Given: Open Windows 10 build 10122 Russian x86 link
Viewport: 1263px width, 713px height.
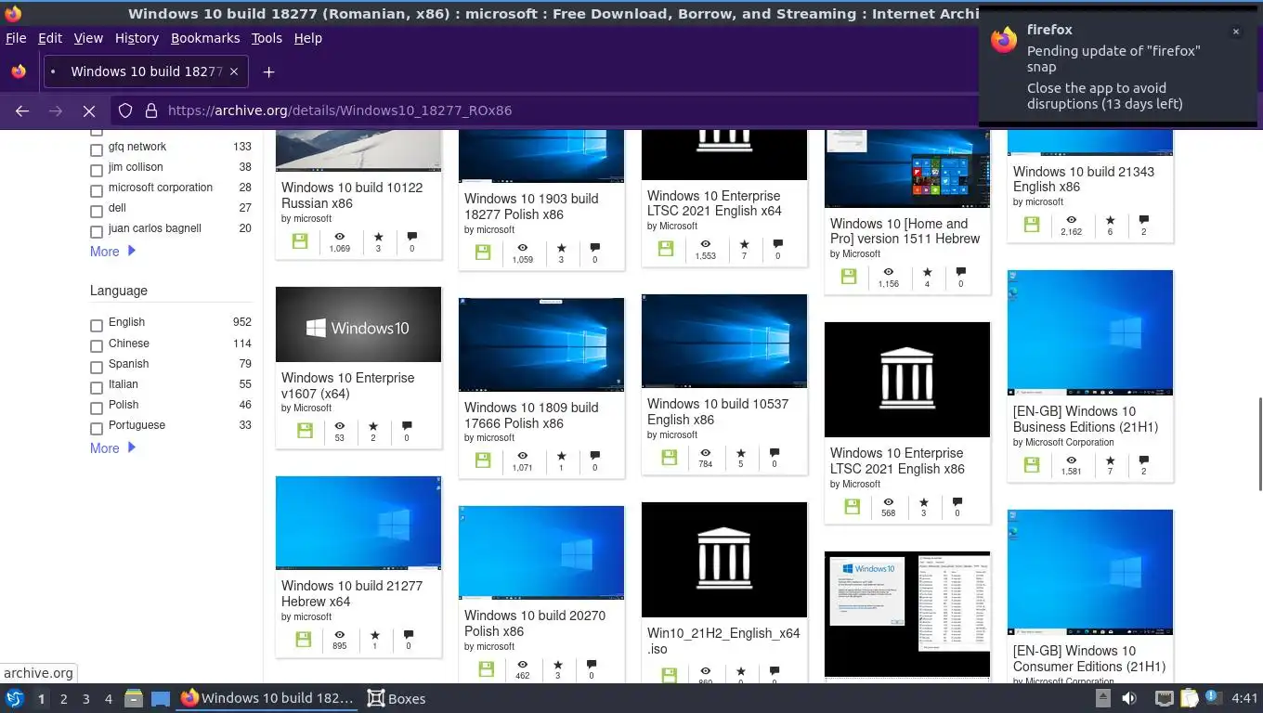Looking at the screenshot, I should click(x=352, y=195).
